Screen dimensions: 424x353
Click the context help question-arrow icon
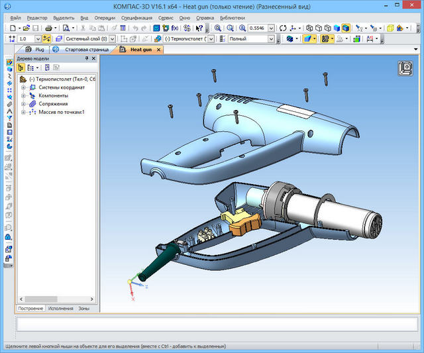click(199, 28)
